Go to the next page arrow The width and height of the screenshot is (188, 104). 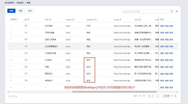click(172, 96)
